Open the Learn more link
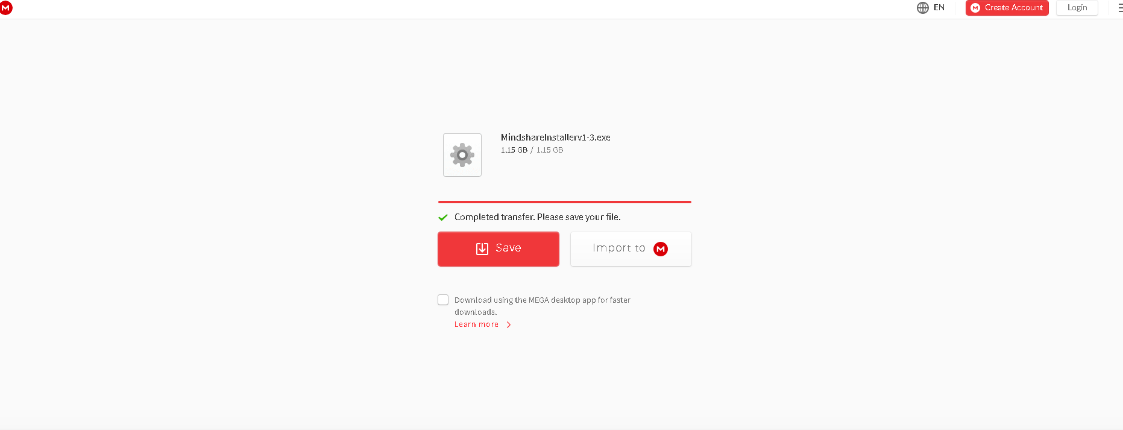 pyautogui.click(x=476, y=324)
